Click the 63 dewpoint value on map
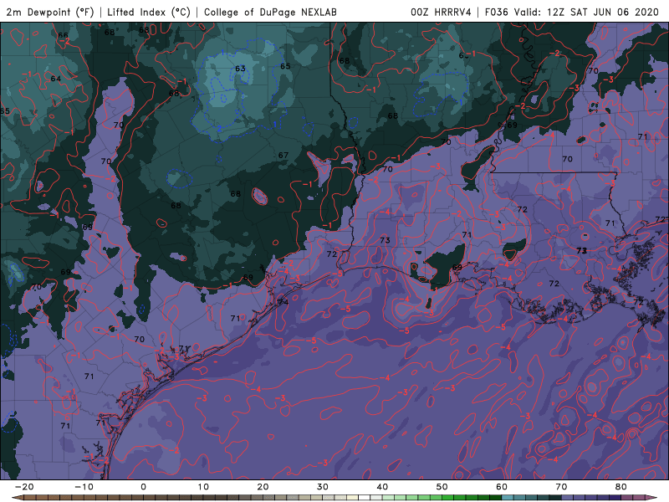The image size is (669, 502). (240, 69)
